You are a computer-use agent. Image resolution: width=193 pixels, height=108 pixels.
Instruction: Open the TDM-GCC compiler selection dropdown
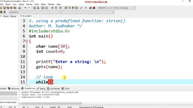[x=117, y=8]
